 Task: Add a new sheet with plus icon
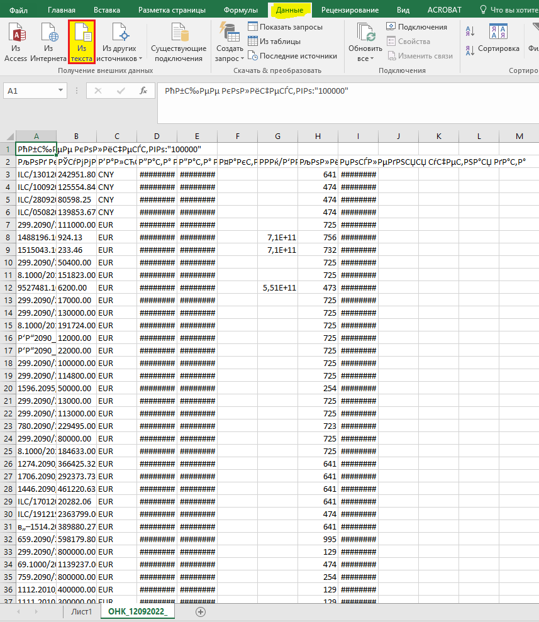[x=201, y=611]
